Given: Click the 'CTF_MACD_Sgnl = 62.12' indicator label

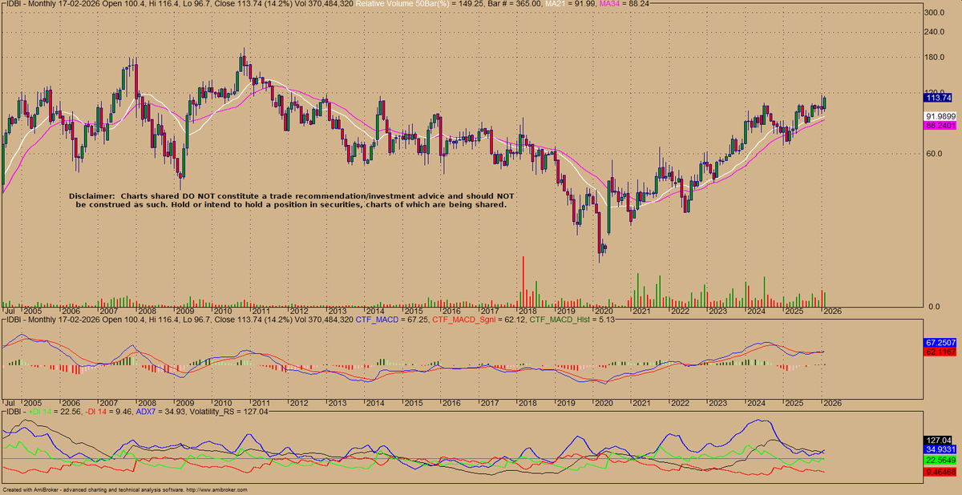Looking at the screenshot, I should click(480, 320).
